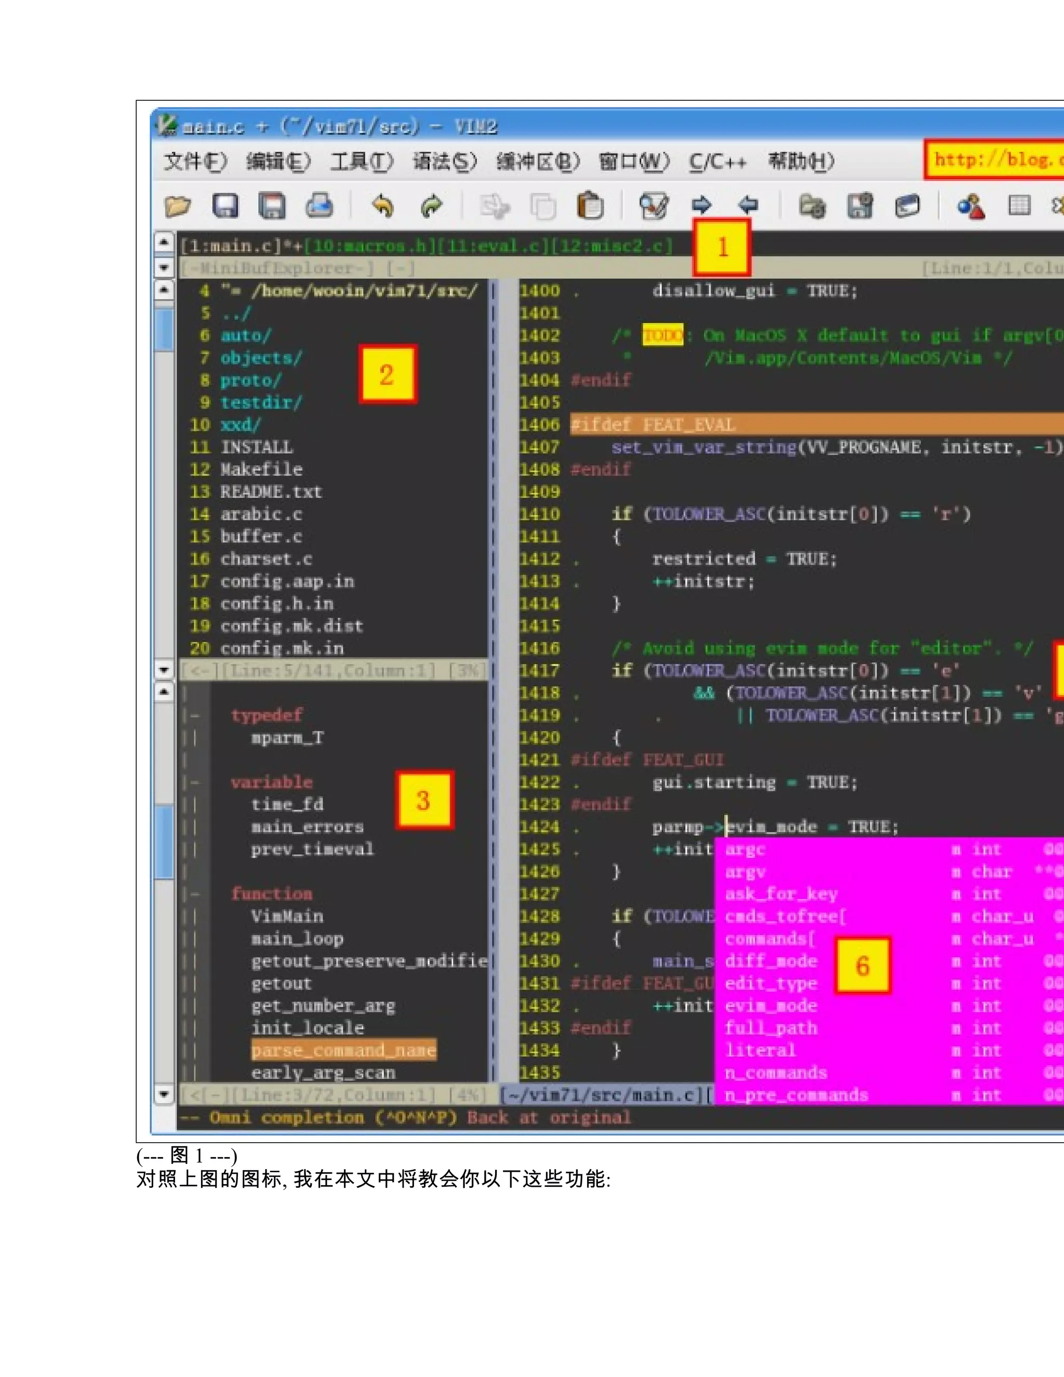Image resolution: width=1064 pixels, height=1377 pixels.
Task: Click the file explorer scrollbar down arrow
Action: click(164, 670)
